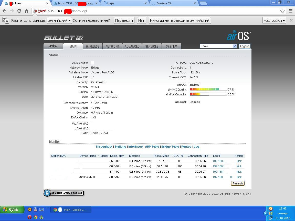Expand the Tools dropdown

(x=218, y=46)
